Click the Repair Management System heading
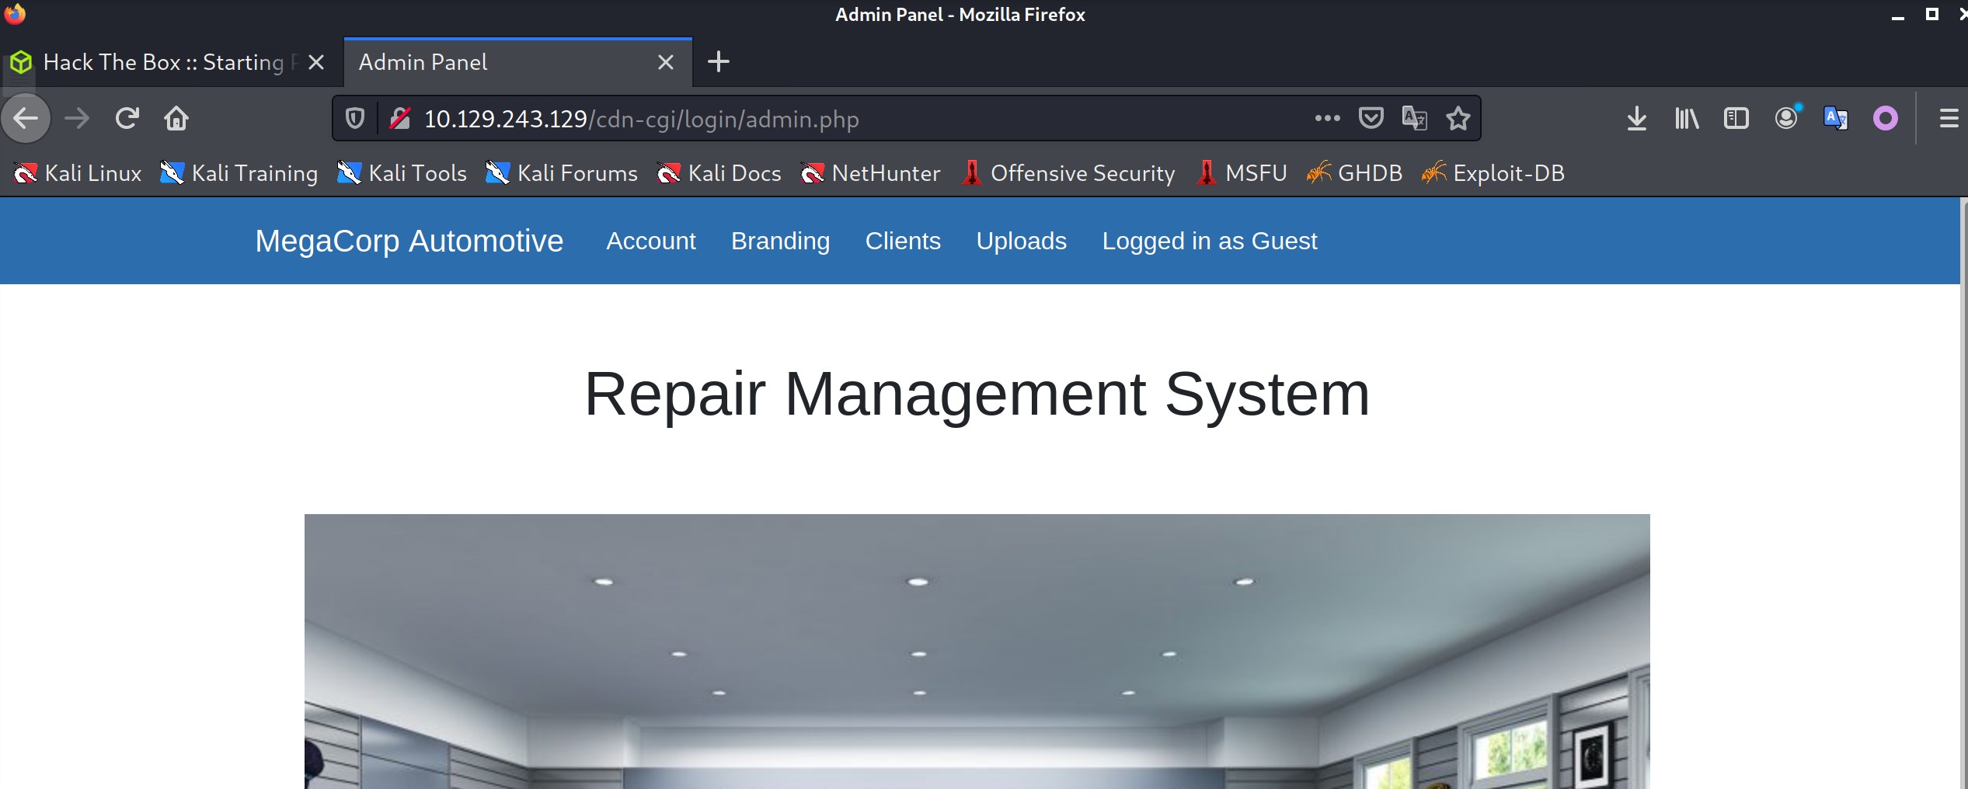This screenshot has height=789, width=1968. pyautogui.click(x=977, y=394)
